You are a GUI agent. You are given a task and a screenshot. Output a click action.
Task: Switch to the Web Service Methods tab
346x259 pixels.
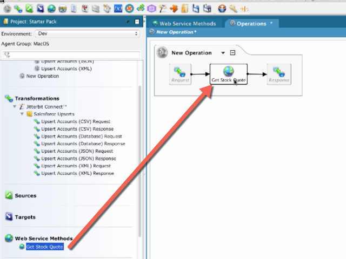[184, 24]
